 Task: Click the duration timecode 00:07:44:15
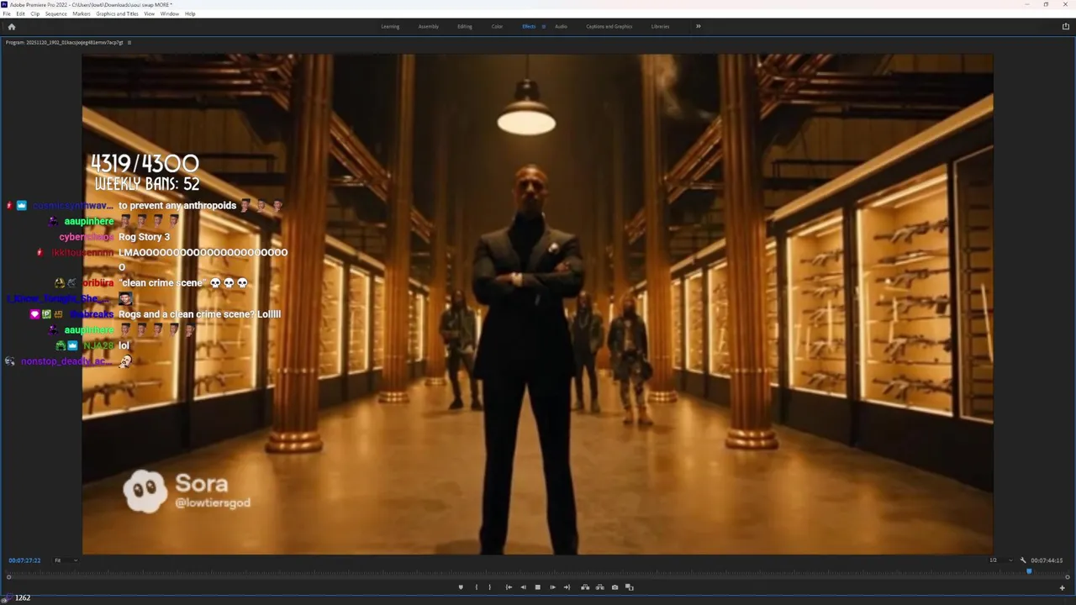point(1047,560)
